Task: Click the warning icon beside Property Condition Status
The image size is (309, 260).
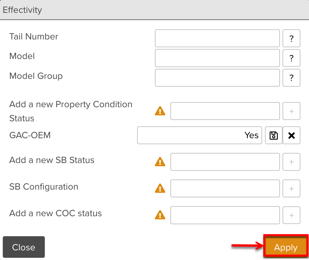Action: [x=160, y=111]
